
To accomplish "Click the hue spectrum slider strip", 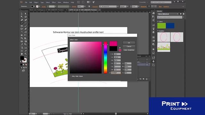I will (105, 57).
